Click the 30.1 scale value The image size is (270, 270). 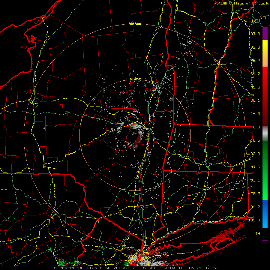(x=255, y=100)
